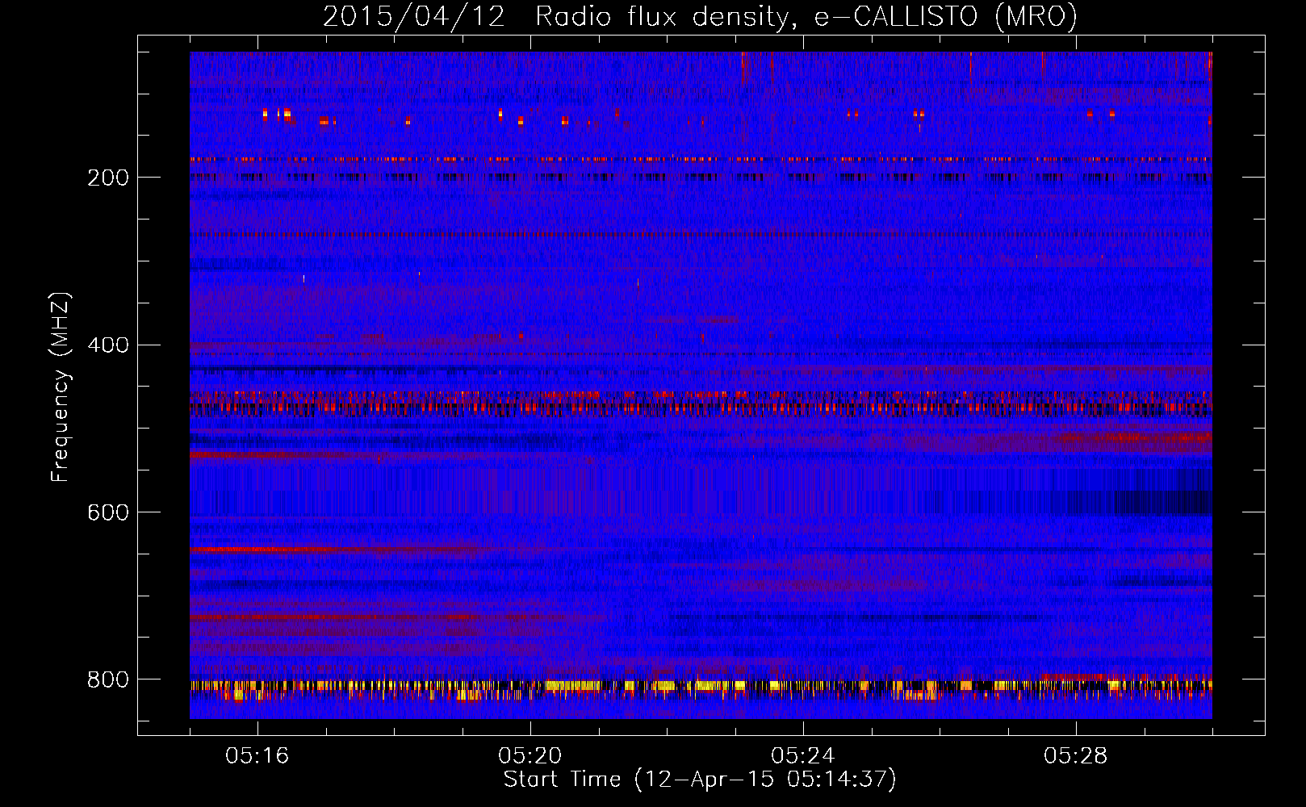Viewport: 1306px width, 807px height.
Task: Click the 200 frequency tick label
Action: 108,178
